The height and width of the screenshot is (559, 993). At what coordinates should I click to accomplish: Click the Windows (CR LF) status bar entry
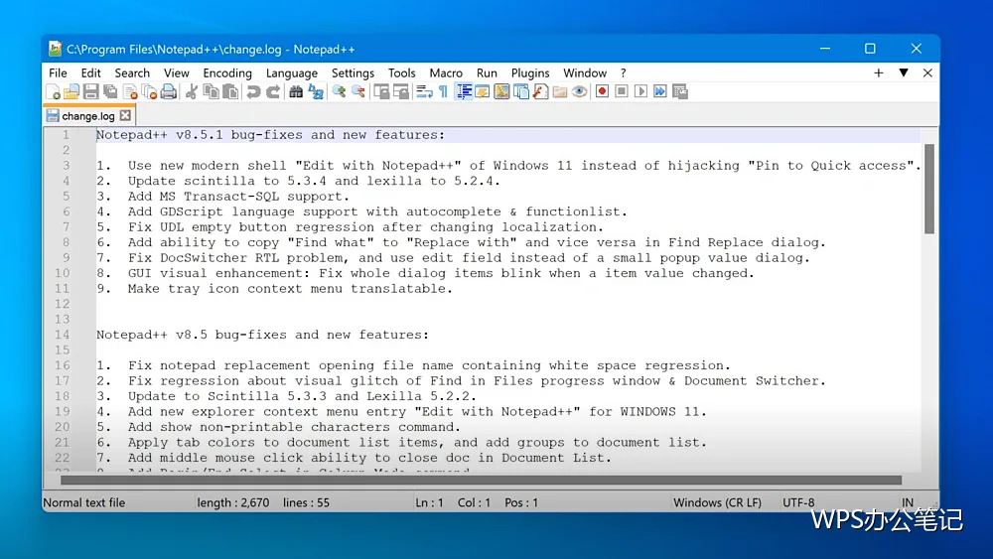(717, 502)
